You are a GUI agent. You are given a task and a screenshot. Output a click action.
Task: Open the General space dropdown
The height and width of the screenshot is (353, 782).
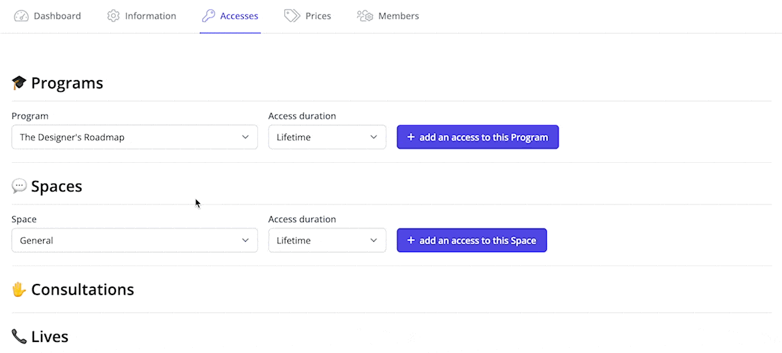point(135,240)
